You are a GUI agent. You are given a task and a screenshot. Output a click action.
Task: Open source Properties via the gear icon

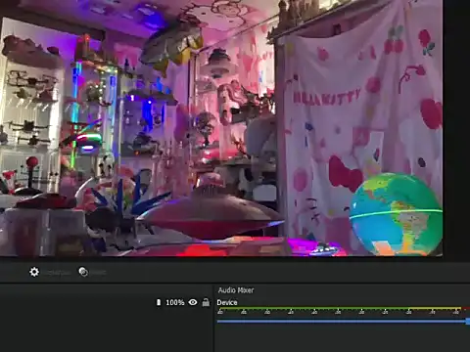tap(34, 272)
